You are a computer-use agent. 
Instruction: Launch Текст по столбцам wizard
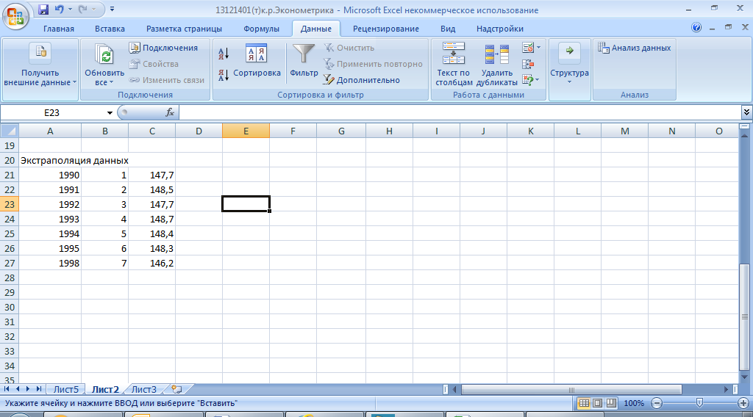point(454,65)
